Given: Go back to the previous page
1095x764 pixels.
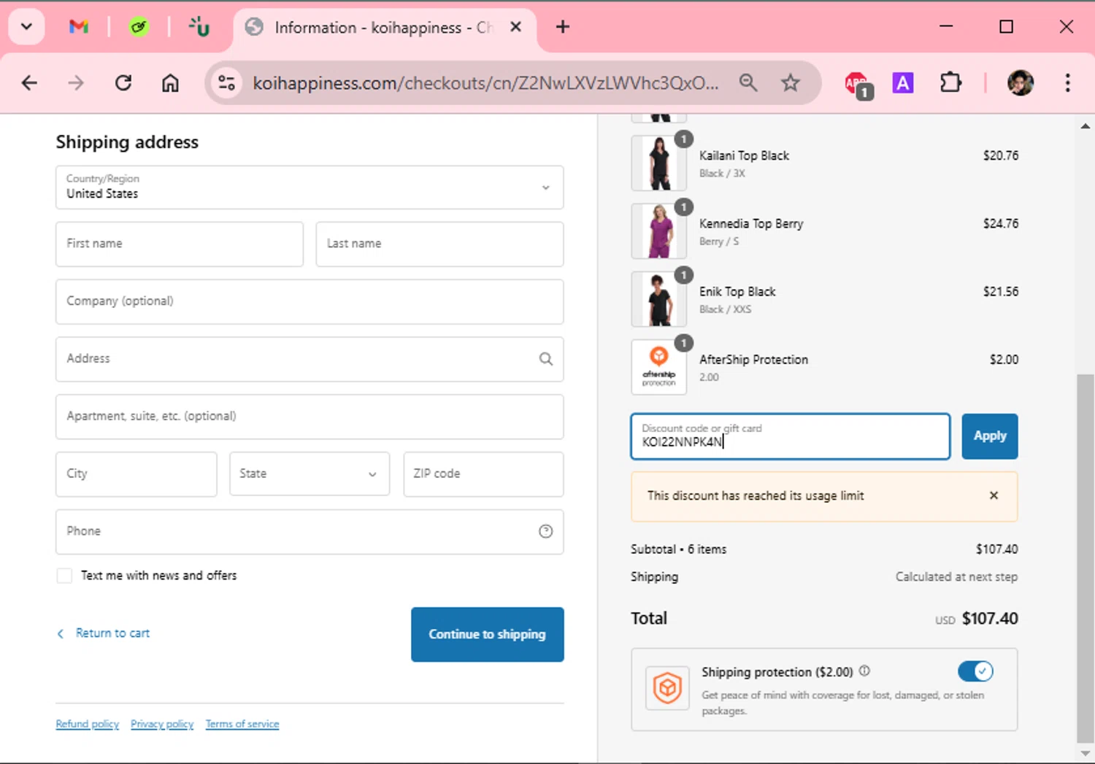Looking at the screenshot, I should (29, 83).
